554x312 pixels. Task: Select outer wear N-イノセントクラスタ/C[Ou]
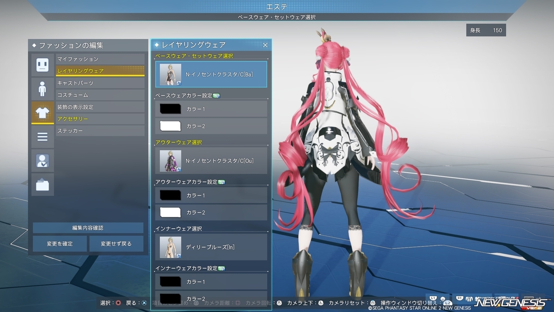pos(211,161)
